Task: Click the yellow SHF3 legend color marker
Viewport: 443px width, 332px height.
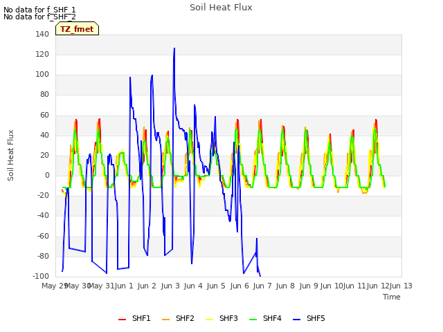Action: coord(209,320)
